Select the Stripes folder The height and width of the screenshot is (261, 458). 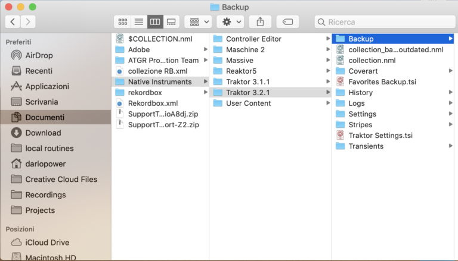point(393,125)
